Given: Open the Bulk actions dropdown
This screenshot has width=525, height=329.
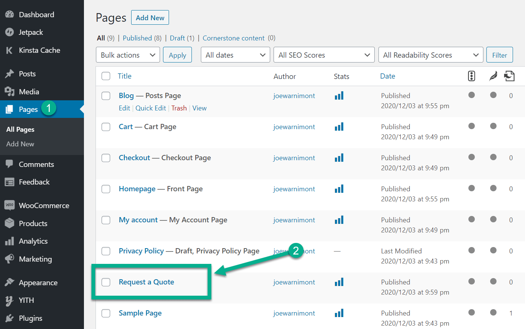Looking at the screenshot, I should 128,55.
